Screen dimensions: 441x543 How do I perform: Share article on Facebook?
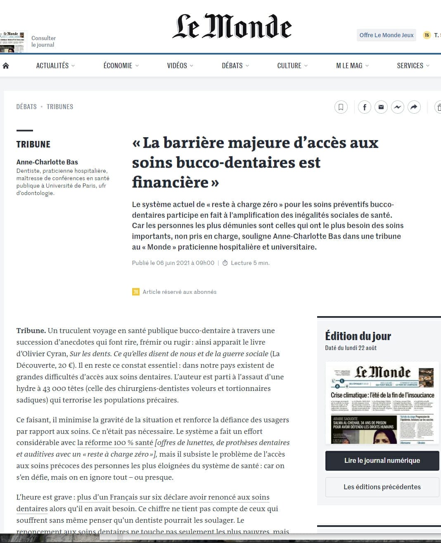coord(365,107)
